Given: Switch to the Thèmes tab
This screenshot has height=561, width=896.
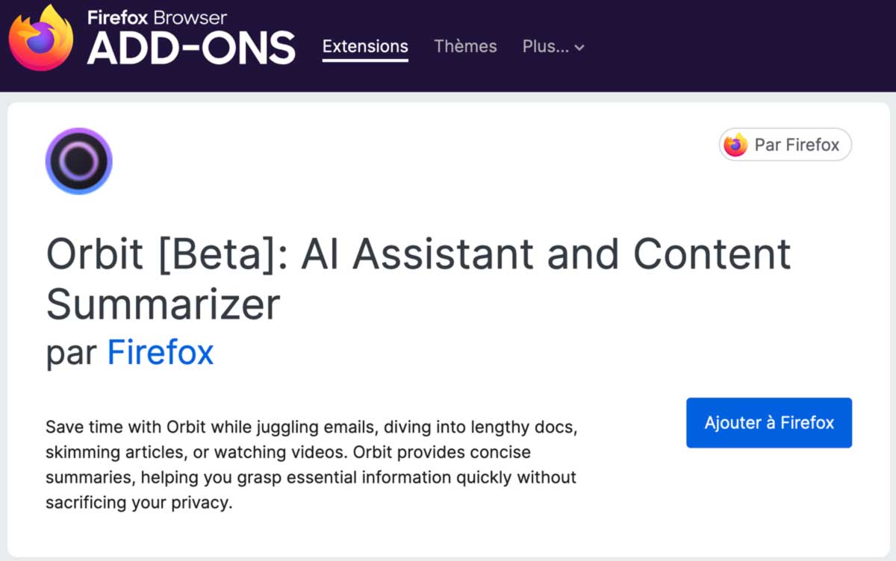Looking at the screenshot, I should click(465, 46).
